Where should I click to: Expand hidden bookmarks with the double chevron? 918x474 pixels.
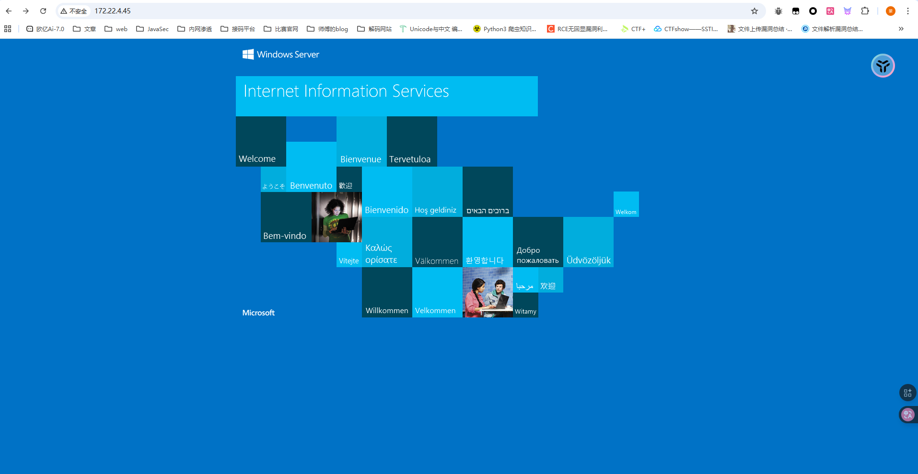coord(901,29)
